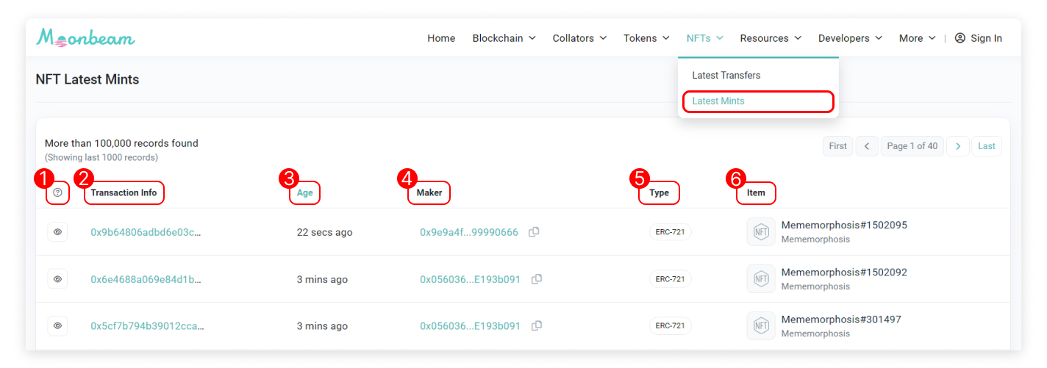Open item Mememorphosis#1502092
The width and height of the screenshot is (1047, 368).
844,273
